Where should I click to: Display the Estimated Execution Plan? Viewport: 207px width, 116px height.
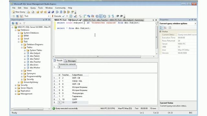71,16
